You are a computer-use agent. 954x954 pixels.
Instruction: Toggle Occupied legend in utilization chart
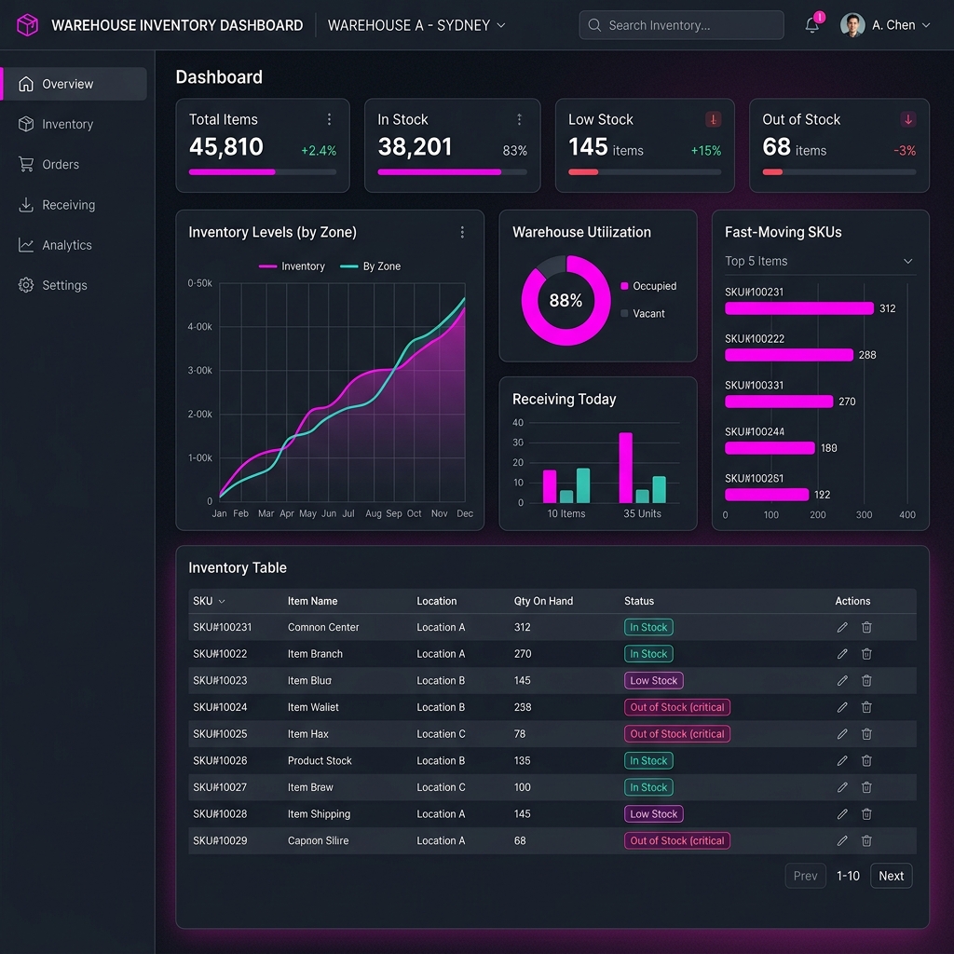648,286
